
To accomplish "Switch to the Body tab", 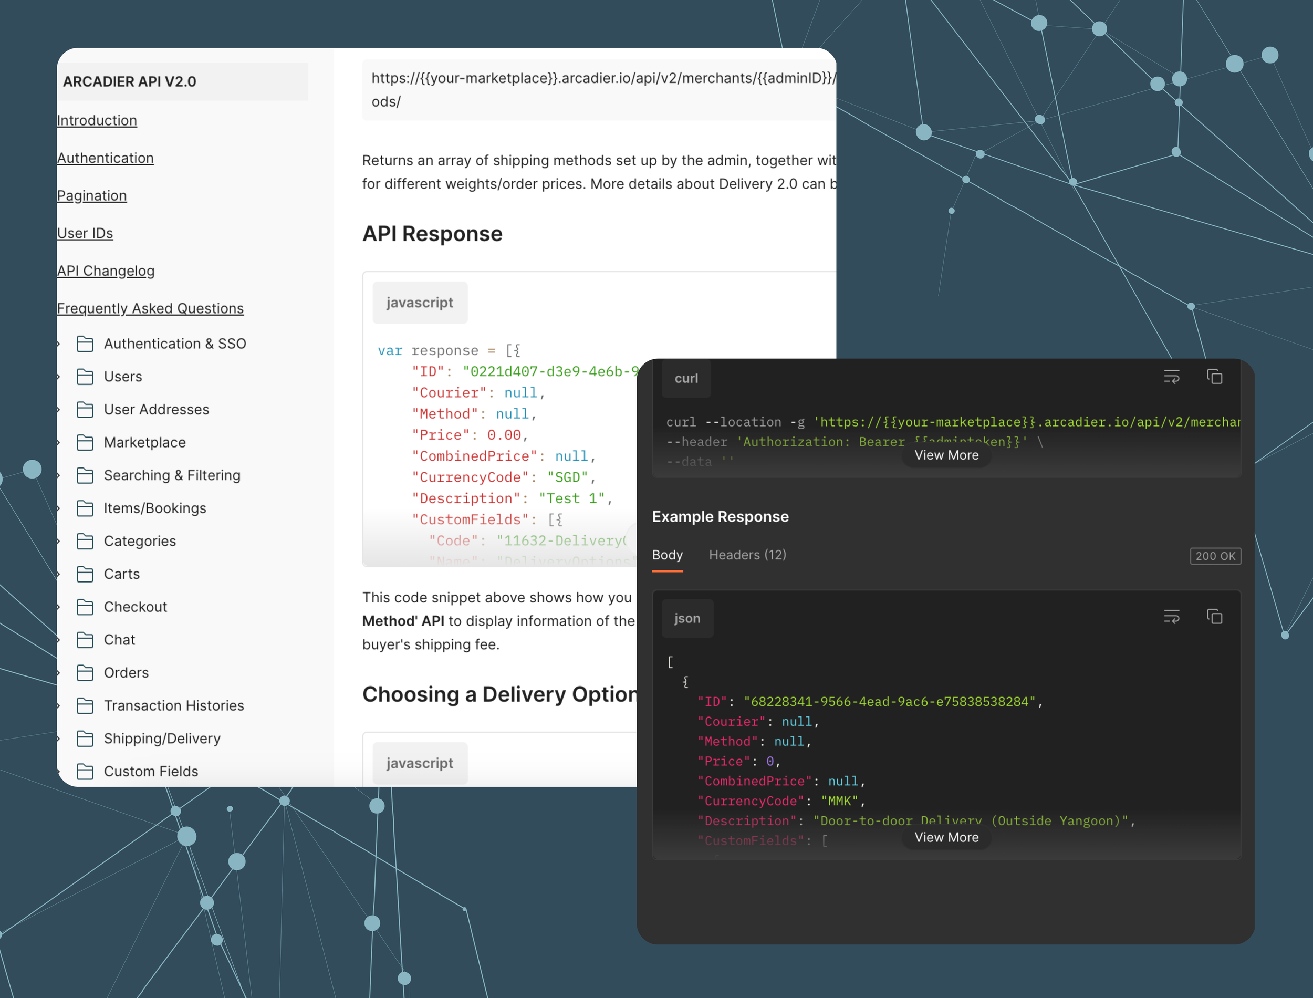I will tap(668, 555).
